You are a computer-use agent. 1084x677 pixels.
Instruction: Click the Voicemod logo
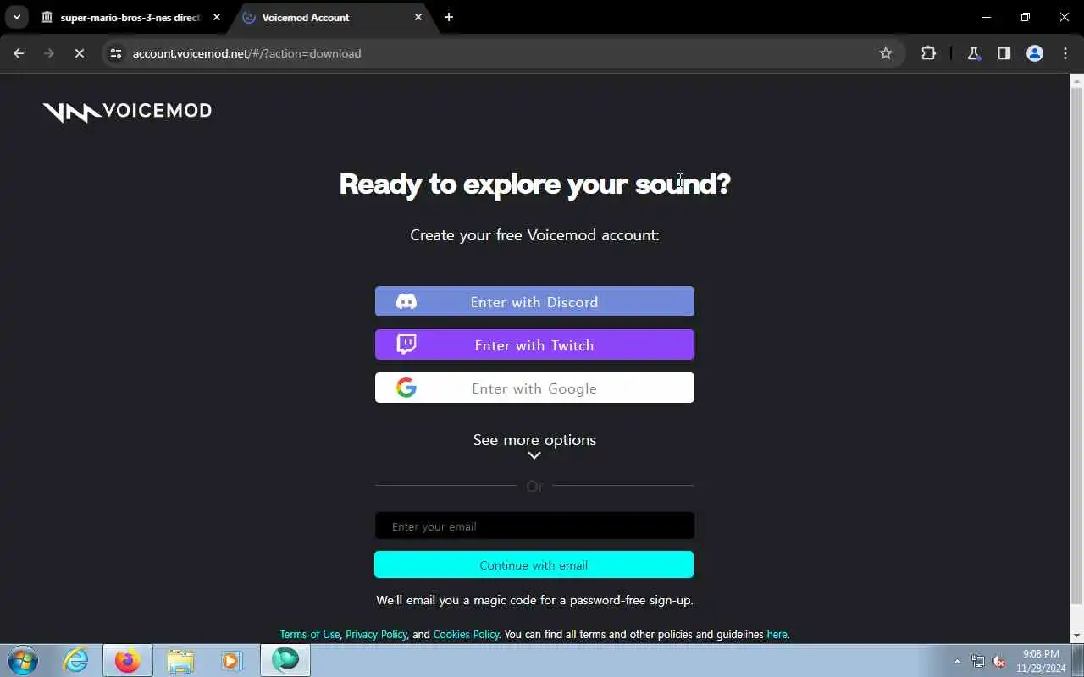[127, 111]
